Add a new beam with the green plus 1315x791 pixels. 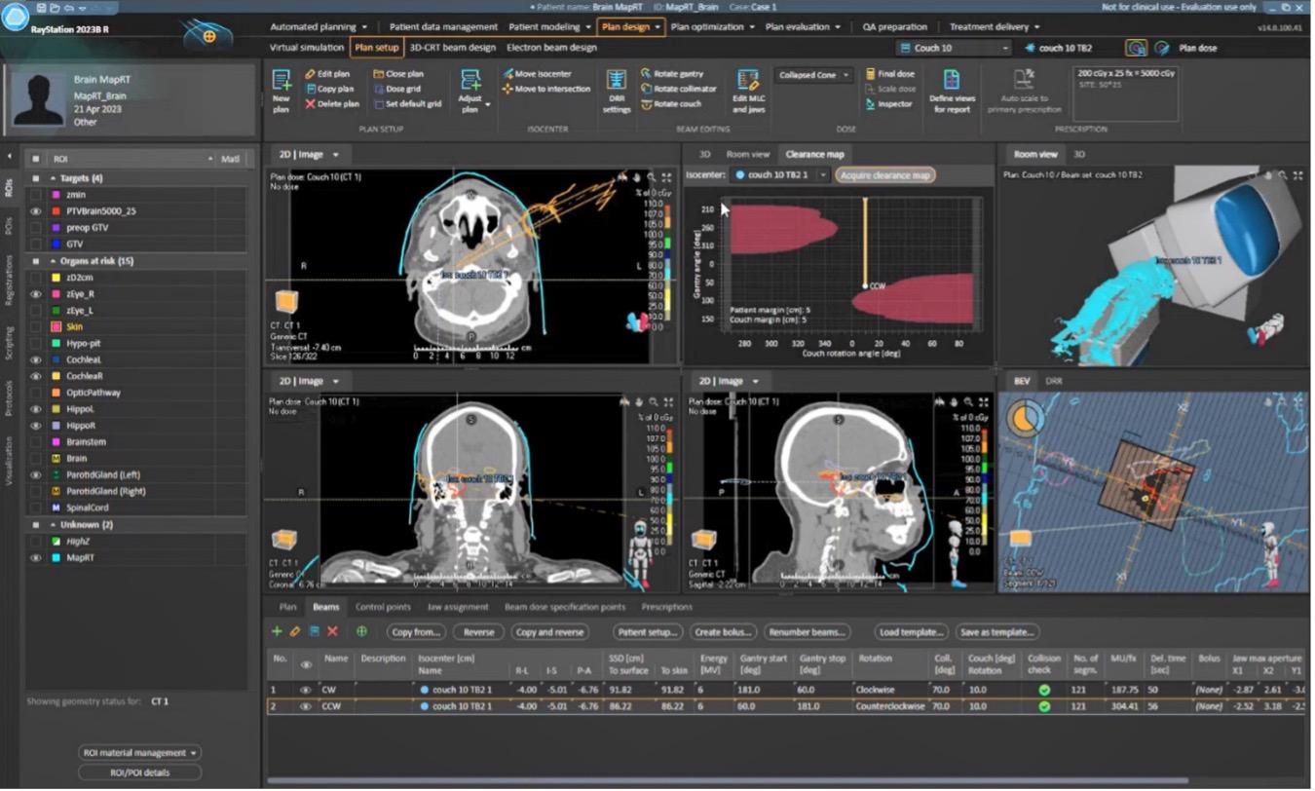(279, 631)
